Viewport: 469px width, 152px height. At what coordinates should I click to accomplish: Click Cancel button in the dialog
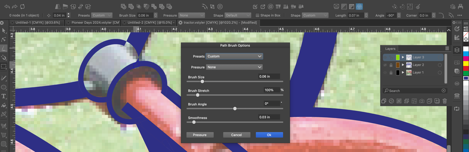[236, 135]
